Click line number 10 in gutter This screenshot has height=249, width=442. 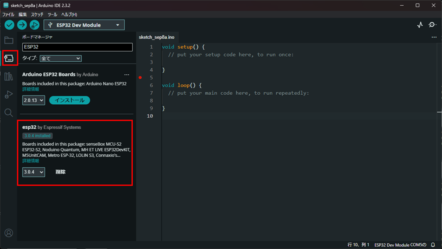(x=150, y=116)
